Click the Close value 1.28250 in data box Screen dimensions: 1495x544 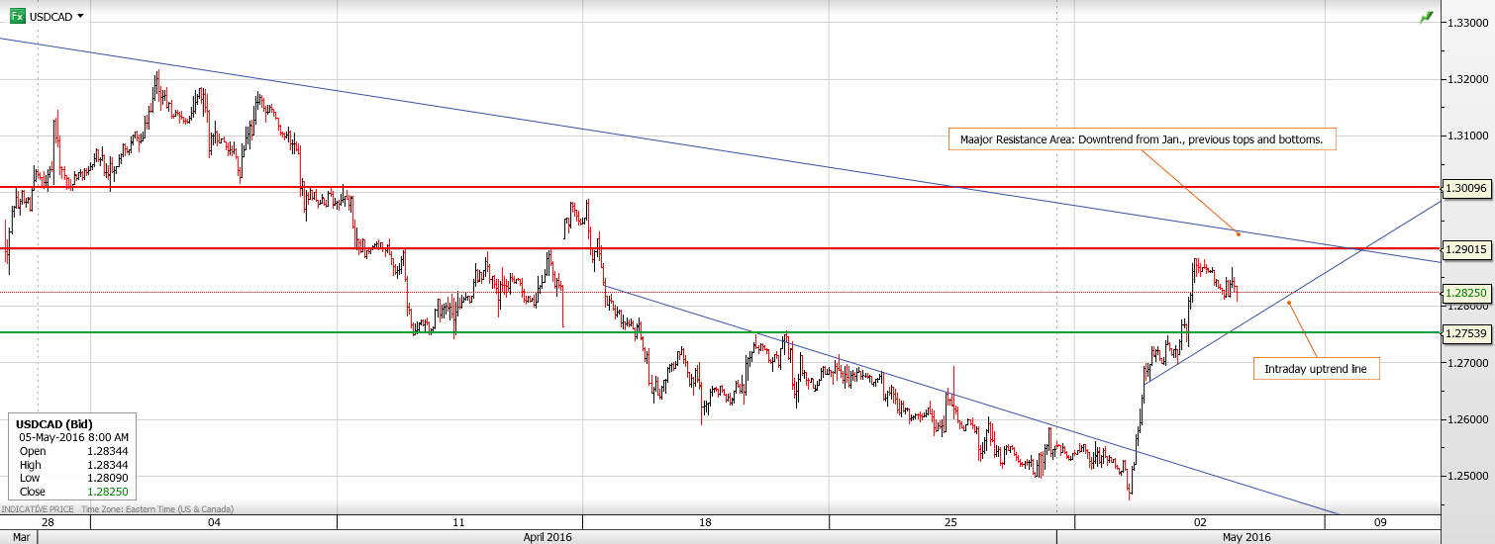(x=108, y=492)
